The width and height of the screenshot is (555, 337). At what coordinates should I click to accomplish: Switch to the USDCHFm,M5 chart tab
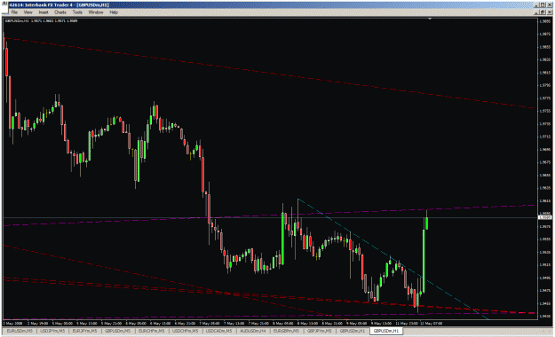(x=185, y=331)
